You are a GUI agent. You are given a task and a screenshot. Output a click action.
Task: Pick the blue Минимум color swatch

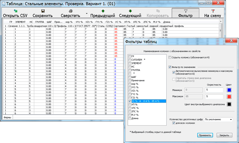click(229, 90)
